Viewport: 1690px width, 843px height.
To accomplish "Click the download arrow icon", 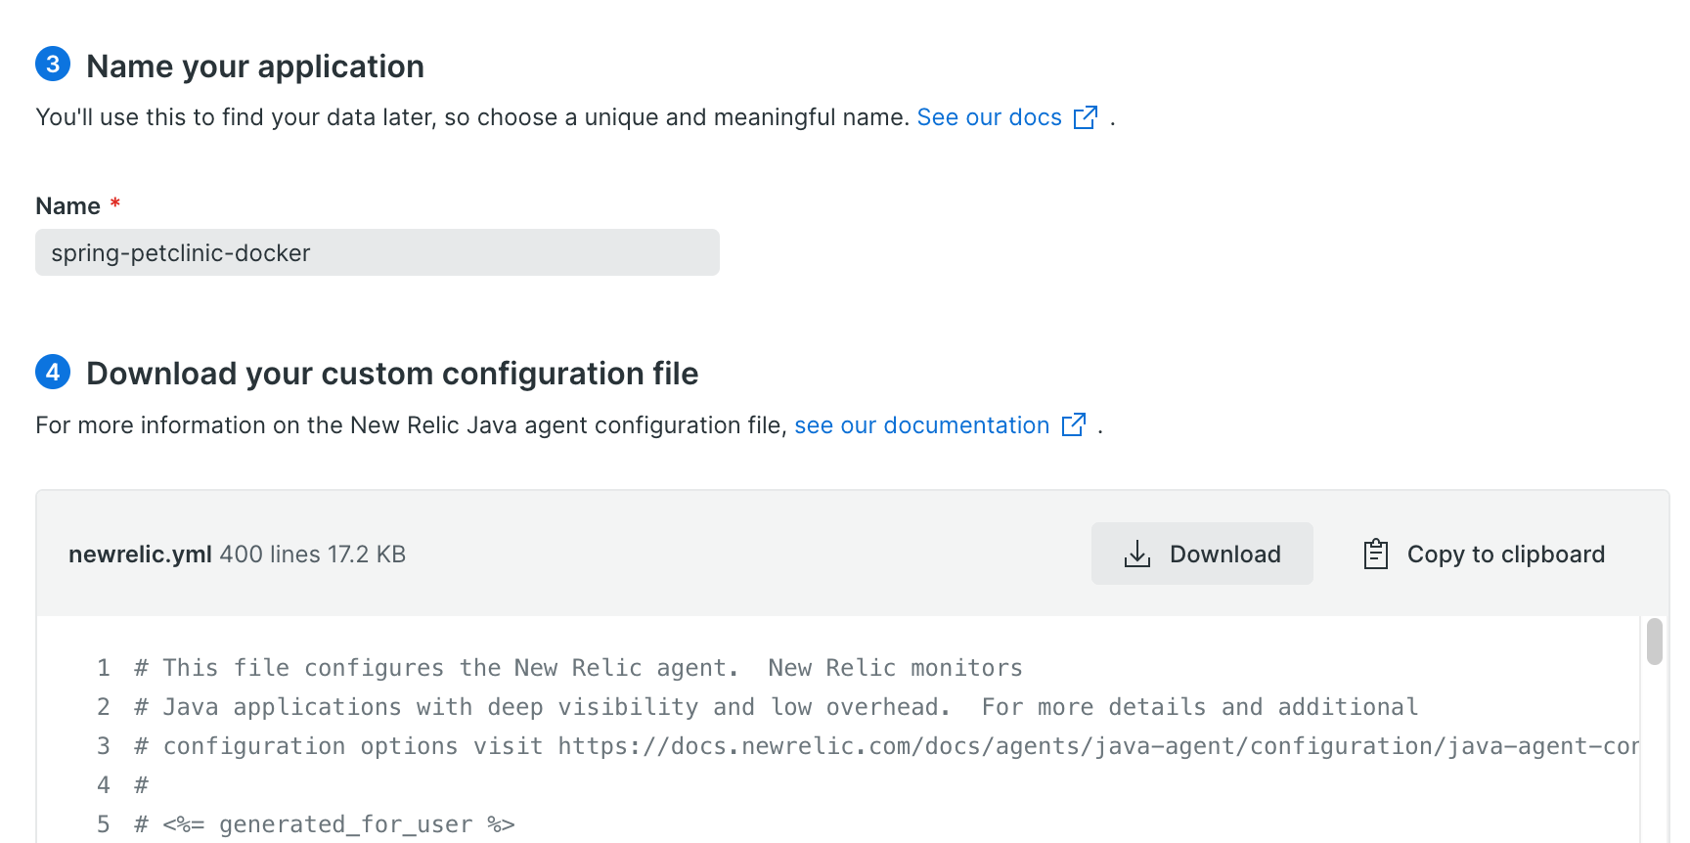I will click(1137, 555).
